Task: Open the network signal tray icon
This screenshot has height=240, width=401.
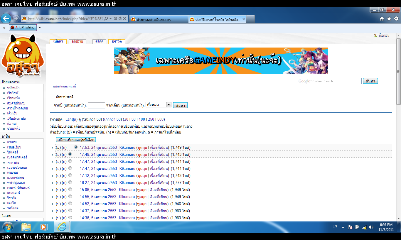Action: 364,227
